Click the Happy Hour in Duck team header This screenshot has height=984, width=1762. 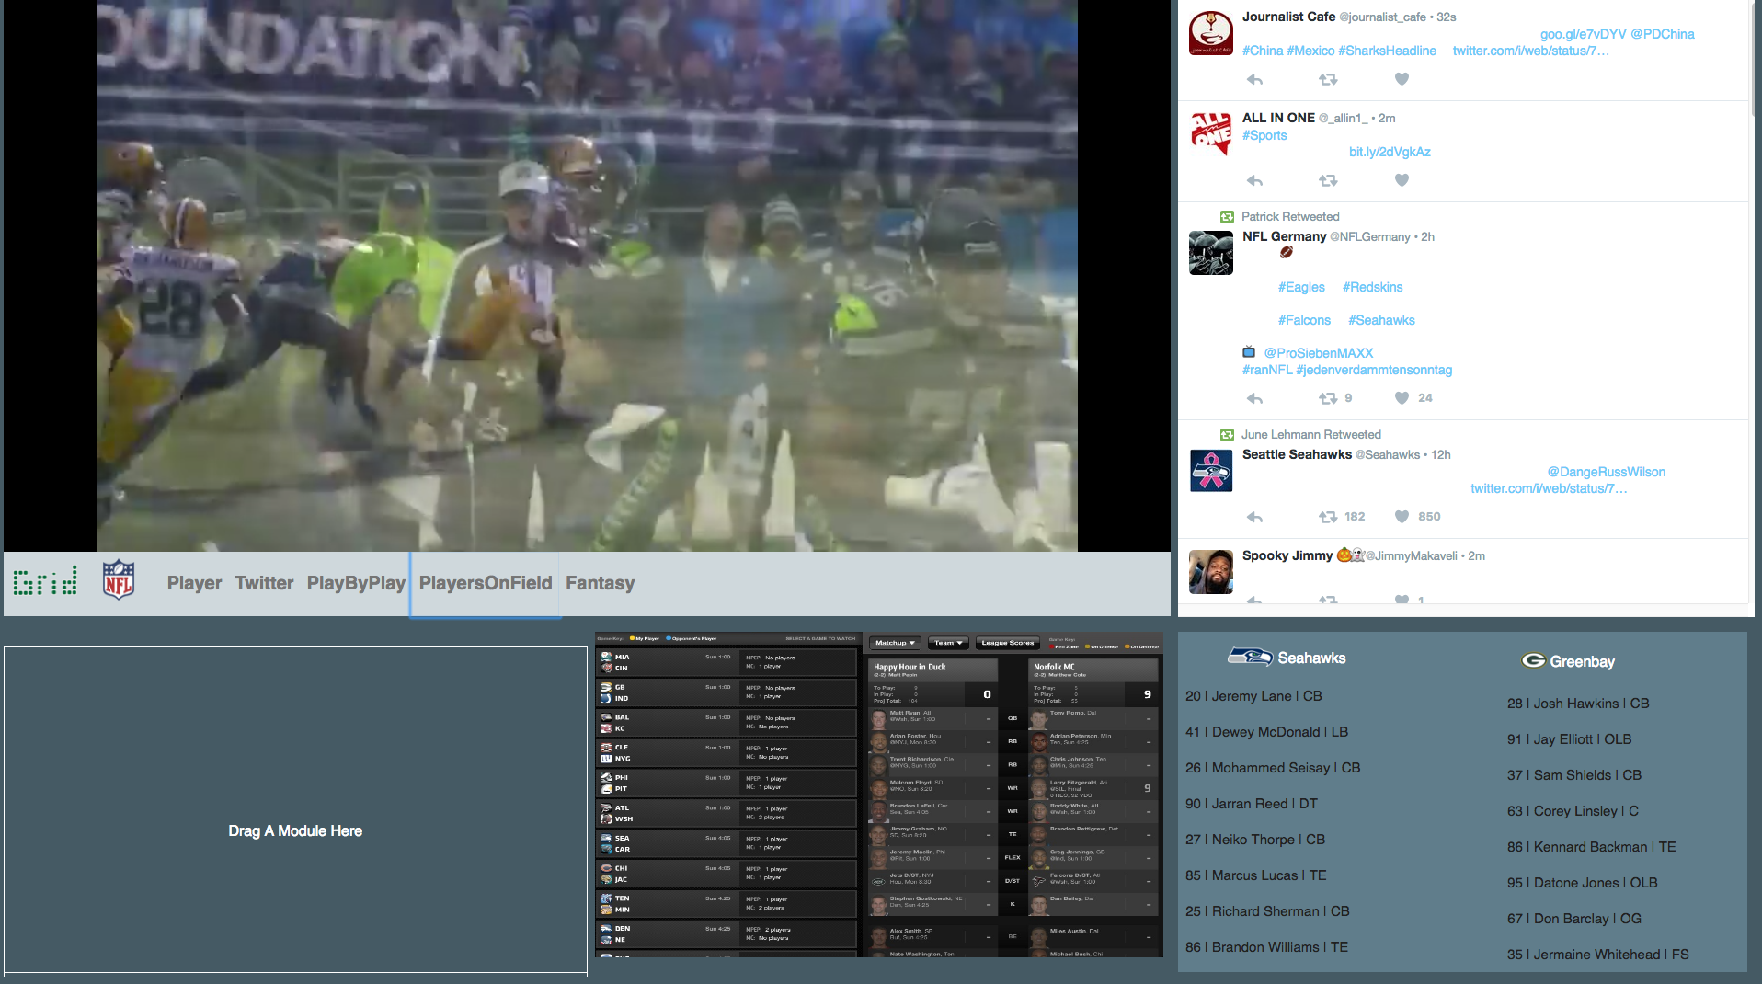(932, 670)
